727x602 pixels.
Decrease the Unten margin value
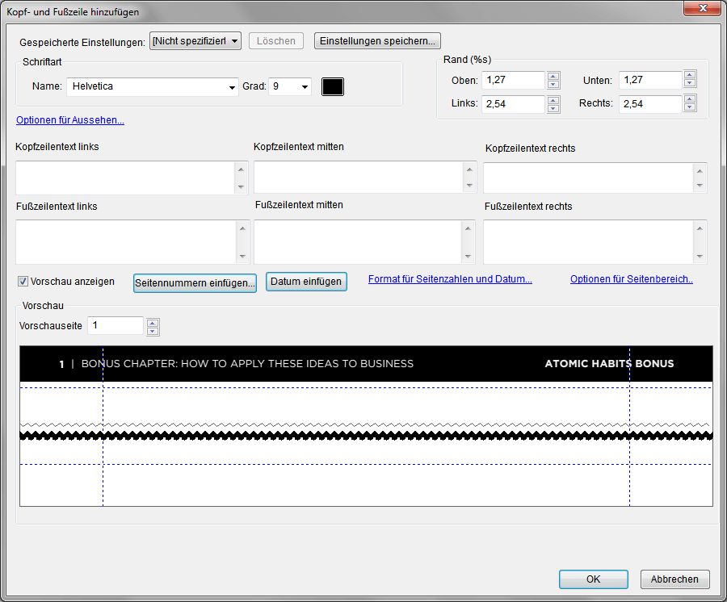coord(690,83)
